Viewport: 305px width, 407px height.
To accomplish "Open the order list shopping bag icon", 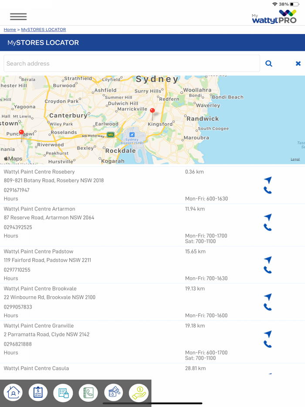I will coord(63,393).
